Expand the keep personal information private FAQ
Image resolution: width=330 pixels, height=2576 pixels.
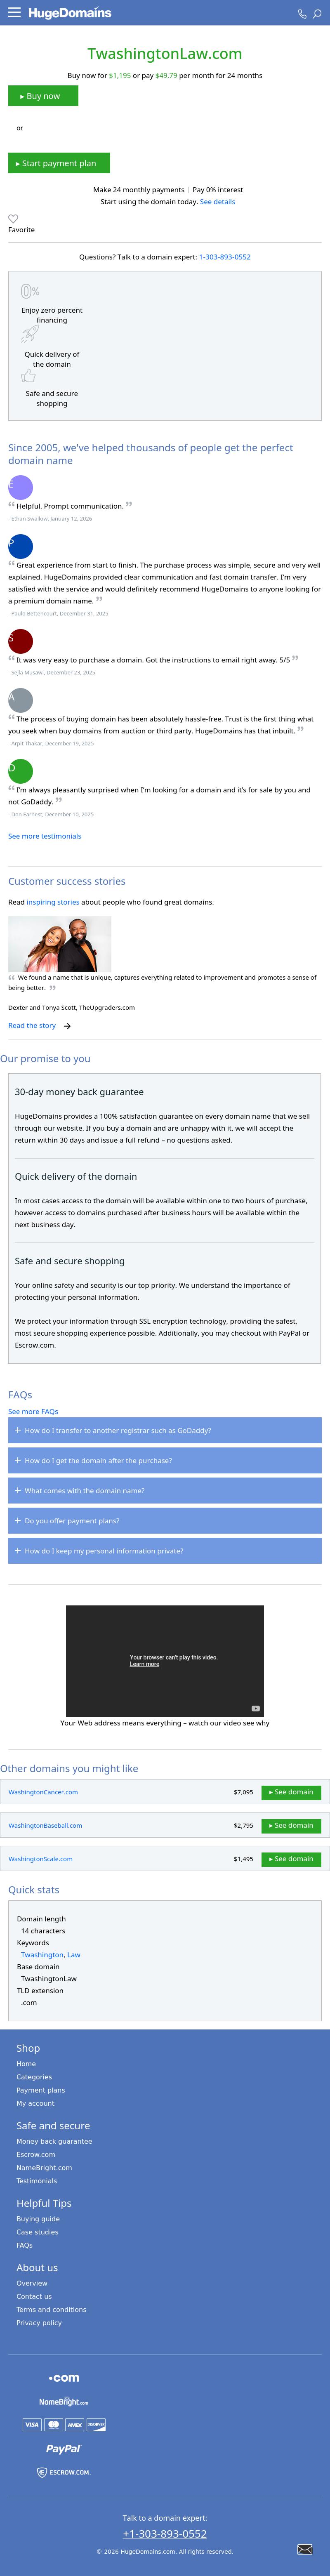pyautogui.click(x=165, y=1551)
